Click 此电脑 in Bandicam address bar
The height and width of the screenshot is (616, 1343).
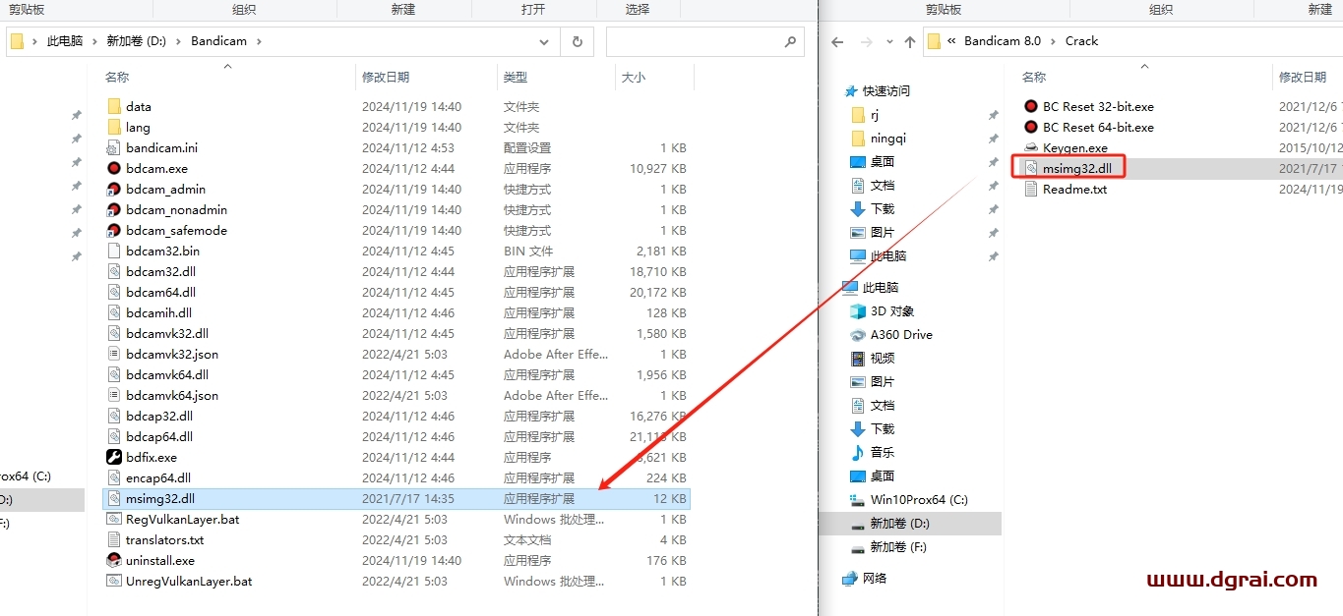coord(65,41)
